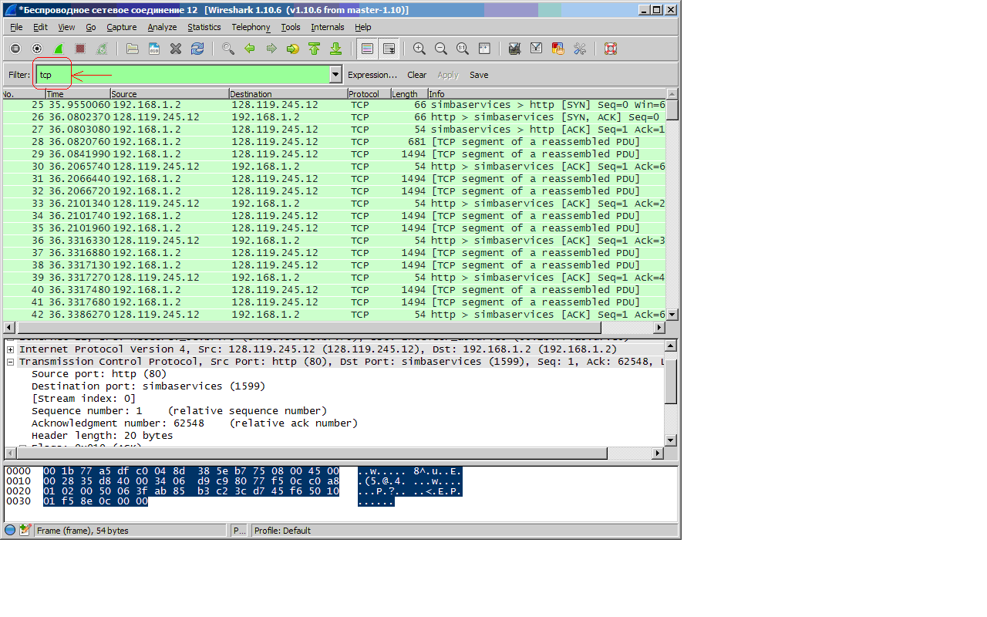The width and height of the screenshot is (987, 617).
Task: Click the Expression... button
Action: pyautogui.click(x=372, y=75)
